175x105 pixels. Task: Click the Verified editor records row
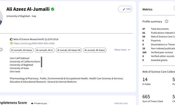coord(158,56)
